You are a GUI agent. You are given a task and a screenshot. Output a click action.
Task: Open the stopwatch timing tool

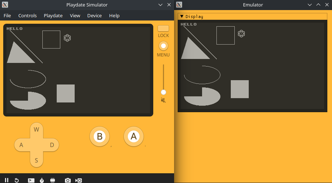click(42, 180)
